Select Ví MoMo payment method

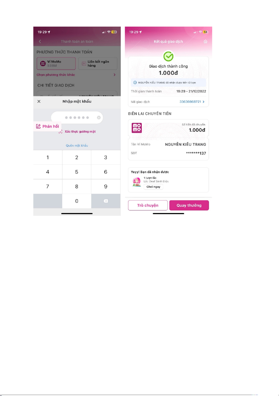coord(56,63)
